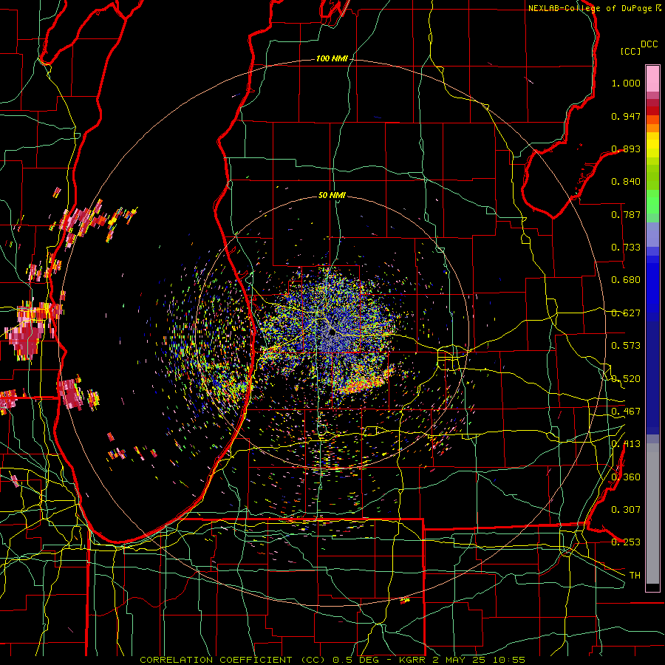This screenshot has width=665, height=665.
Task: Click the 0.680 scale value
Action: (626, 280)
